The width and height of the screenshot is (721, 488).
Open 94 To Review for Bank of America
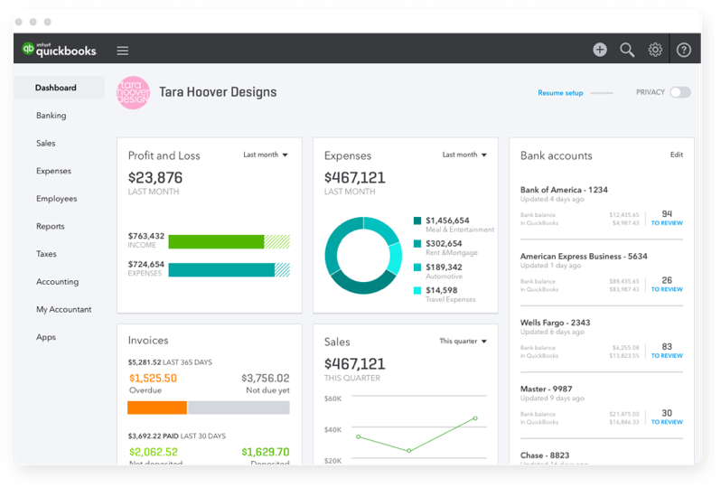[x=667, y=218]
